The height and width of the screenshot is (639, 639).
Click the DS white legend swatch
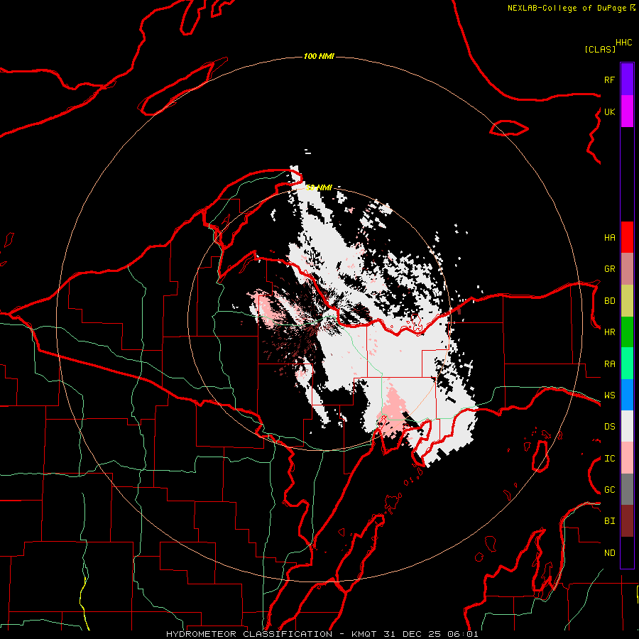627,426
